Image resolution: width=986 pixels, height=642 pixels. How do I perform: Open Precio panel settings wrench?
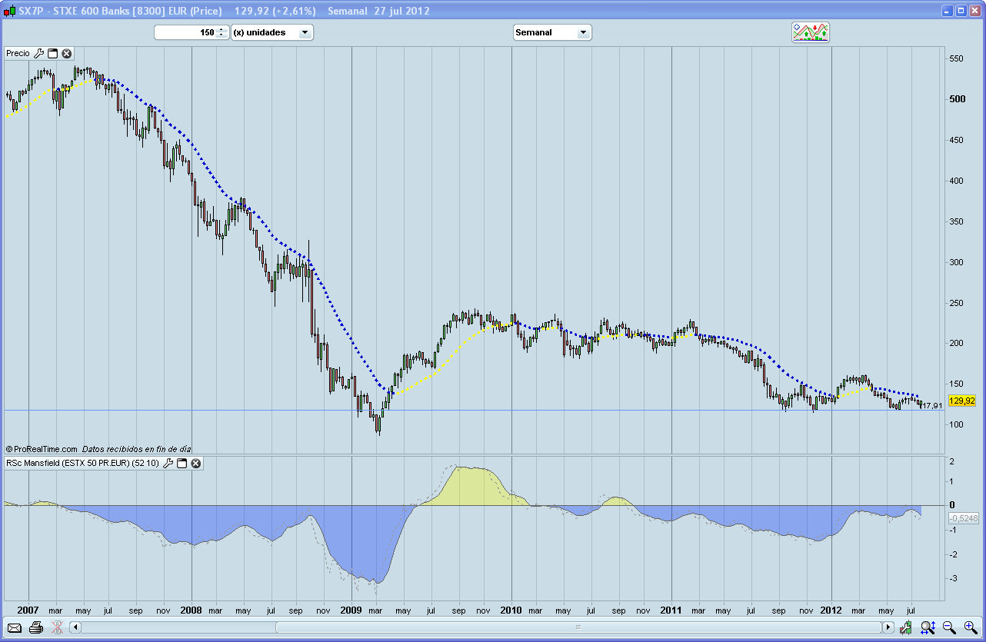(39, 53)
